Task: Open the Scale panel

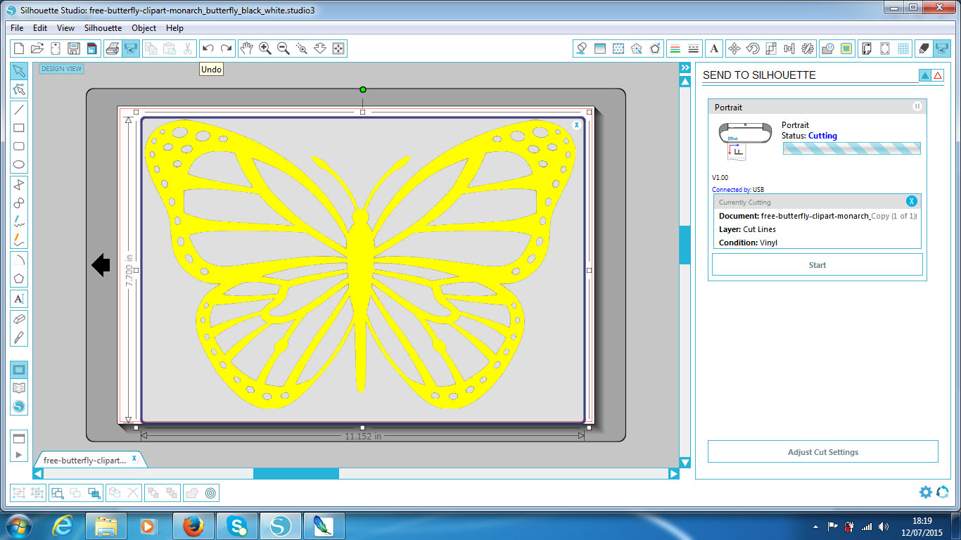Action: (770, 49)
